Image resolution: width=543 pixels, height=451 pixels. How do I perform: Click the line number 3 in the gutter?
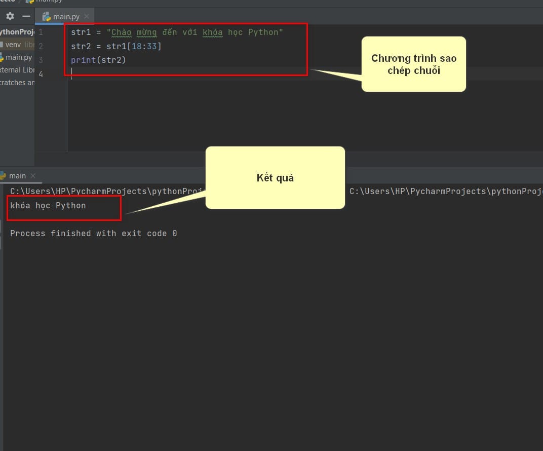click(41, 60)
